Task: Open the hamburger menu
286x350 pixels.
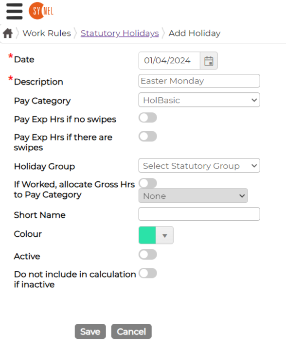Action: [15, 11]
